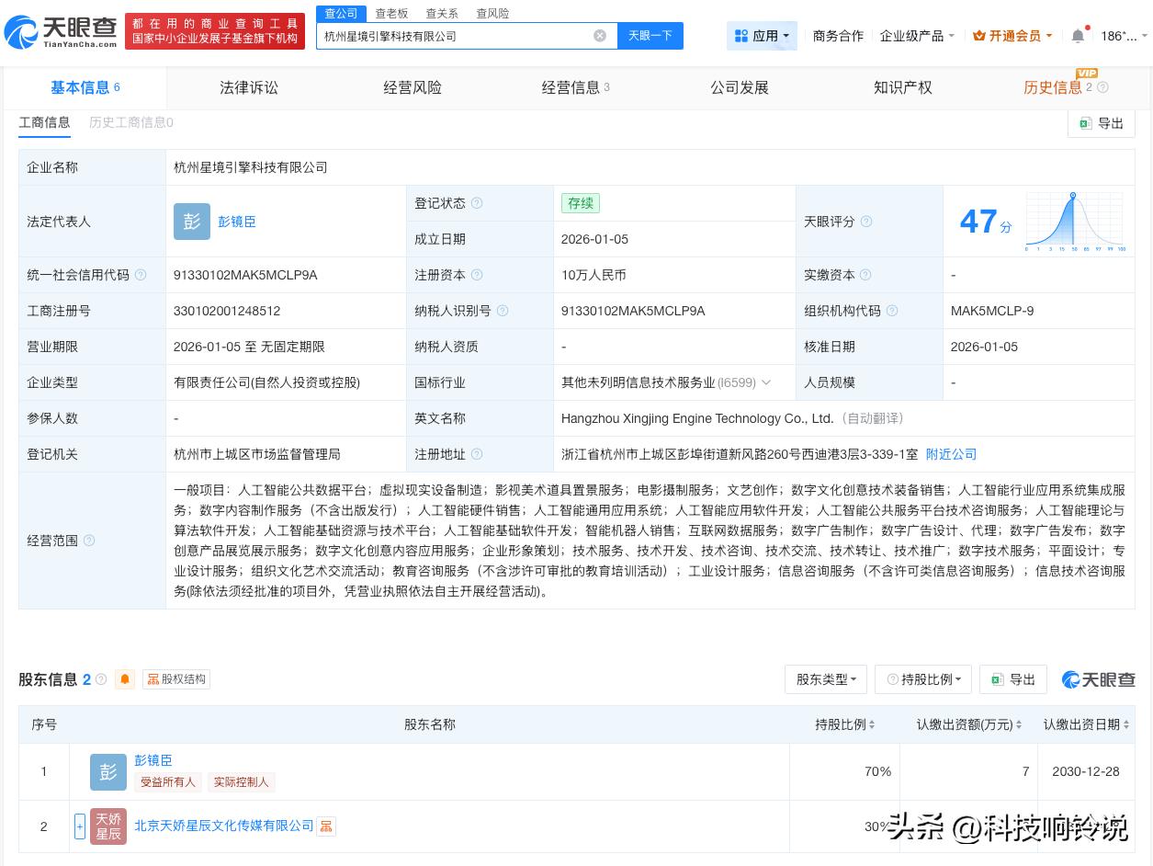Select the 查老板 search tab

tap(393, 13)
